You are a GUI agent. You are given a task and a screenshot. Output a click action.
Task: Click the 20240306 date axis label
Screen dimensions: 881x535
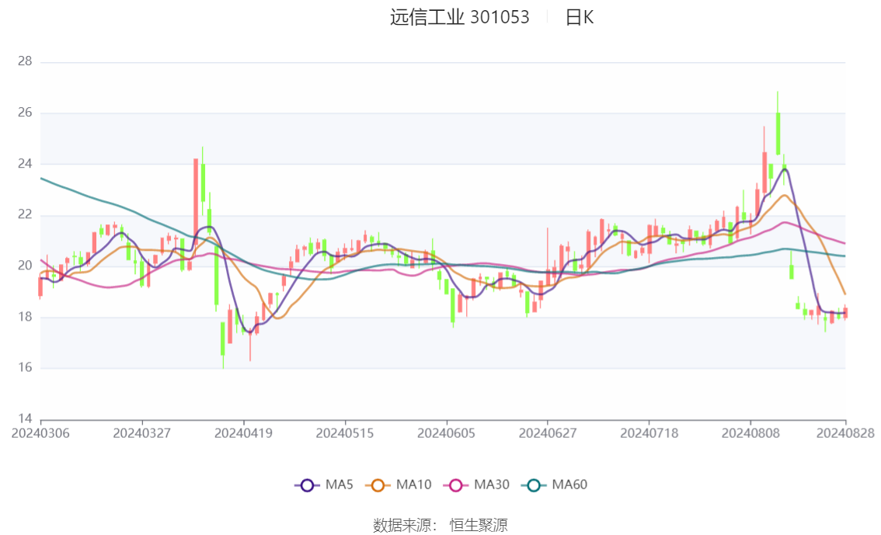40,433
